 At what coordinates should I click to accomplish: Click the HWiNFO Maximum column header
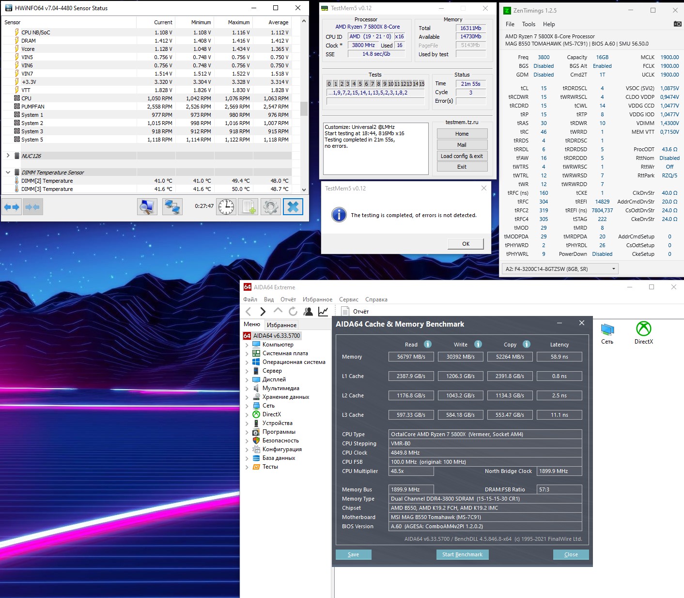(233, 22)
